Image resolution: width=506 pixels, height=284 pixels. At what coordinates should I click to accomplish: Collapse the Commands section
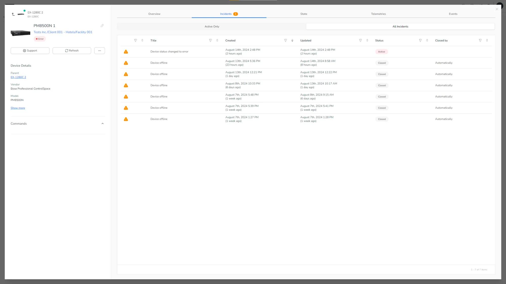[x=102, y=124]
